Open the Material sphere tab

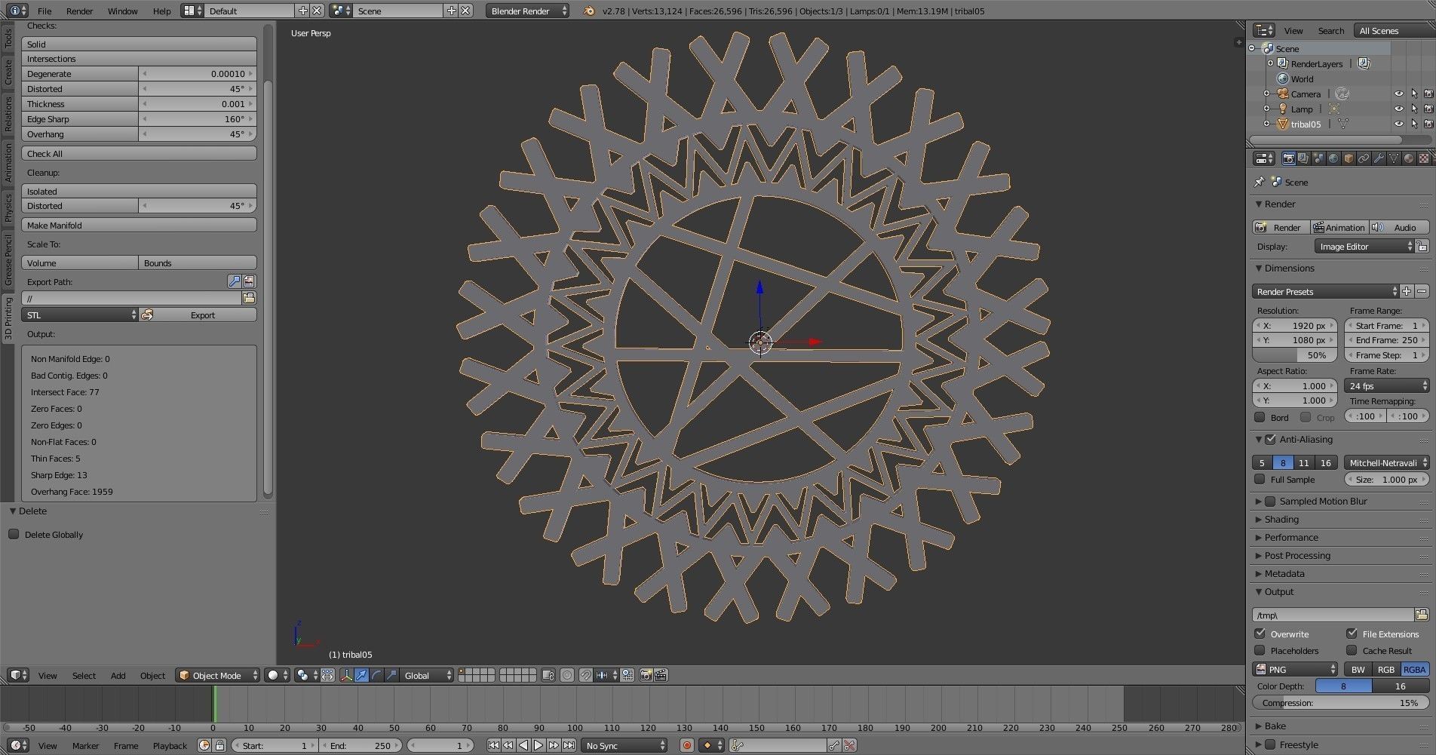1409,158
